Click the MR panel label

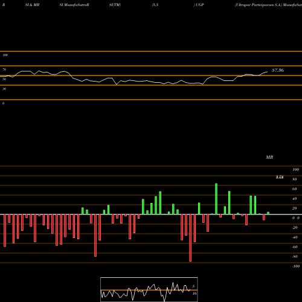269,157
